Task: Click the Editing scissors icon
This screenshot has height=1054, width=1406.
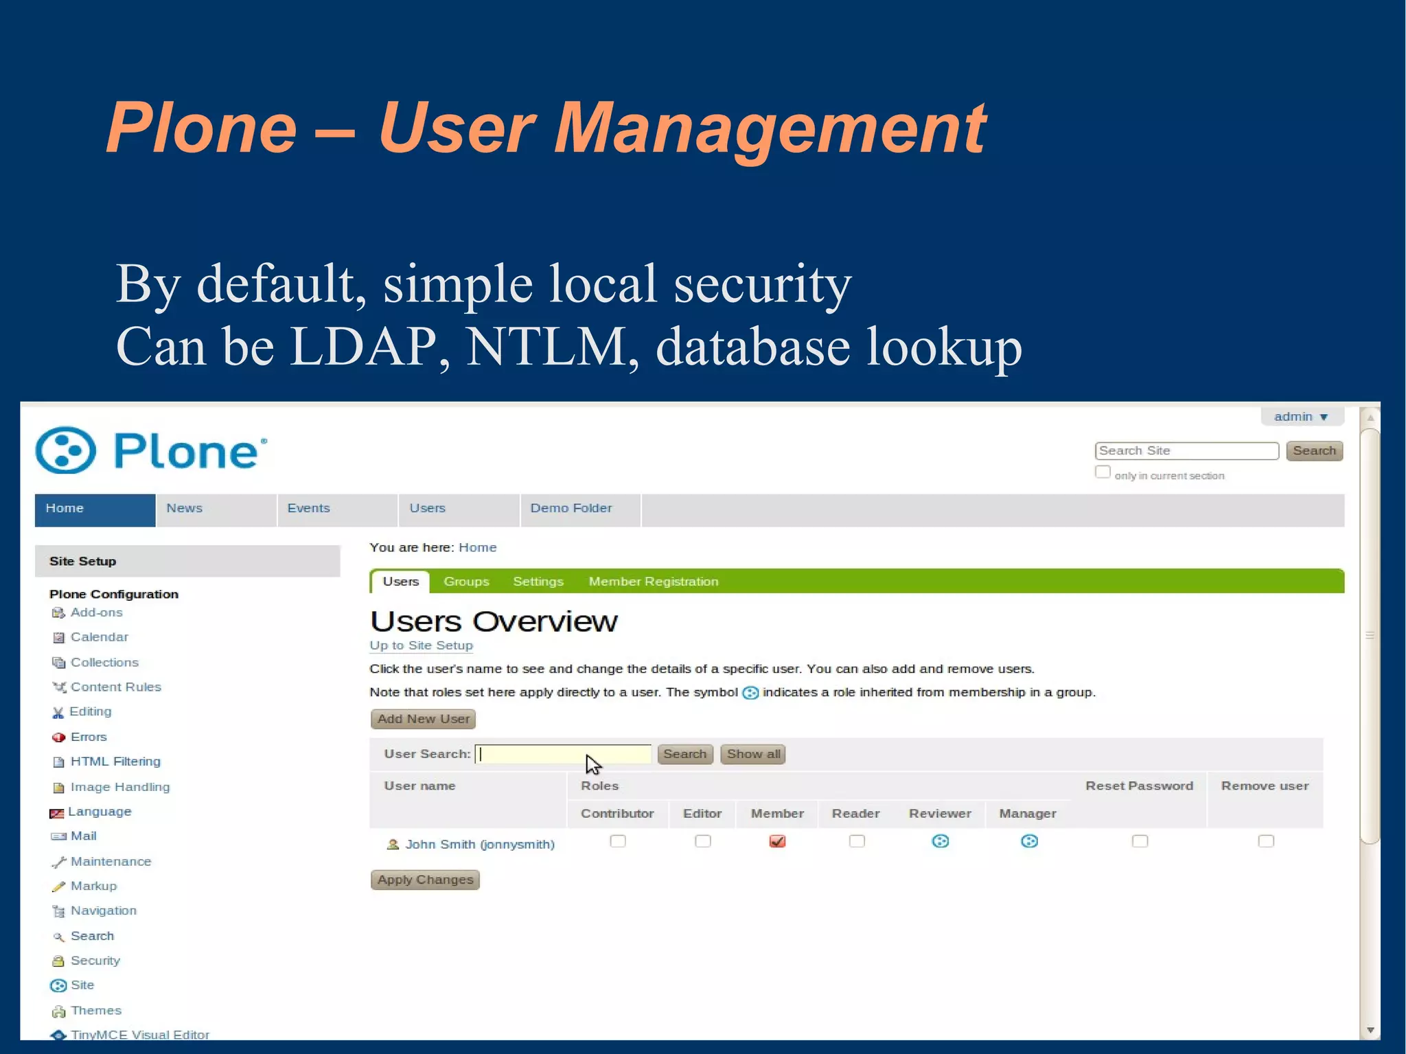Action: [x=58, y=712]
